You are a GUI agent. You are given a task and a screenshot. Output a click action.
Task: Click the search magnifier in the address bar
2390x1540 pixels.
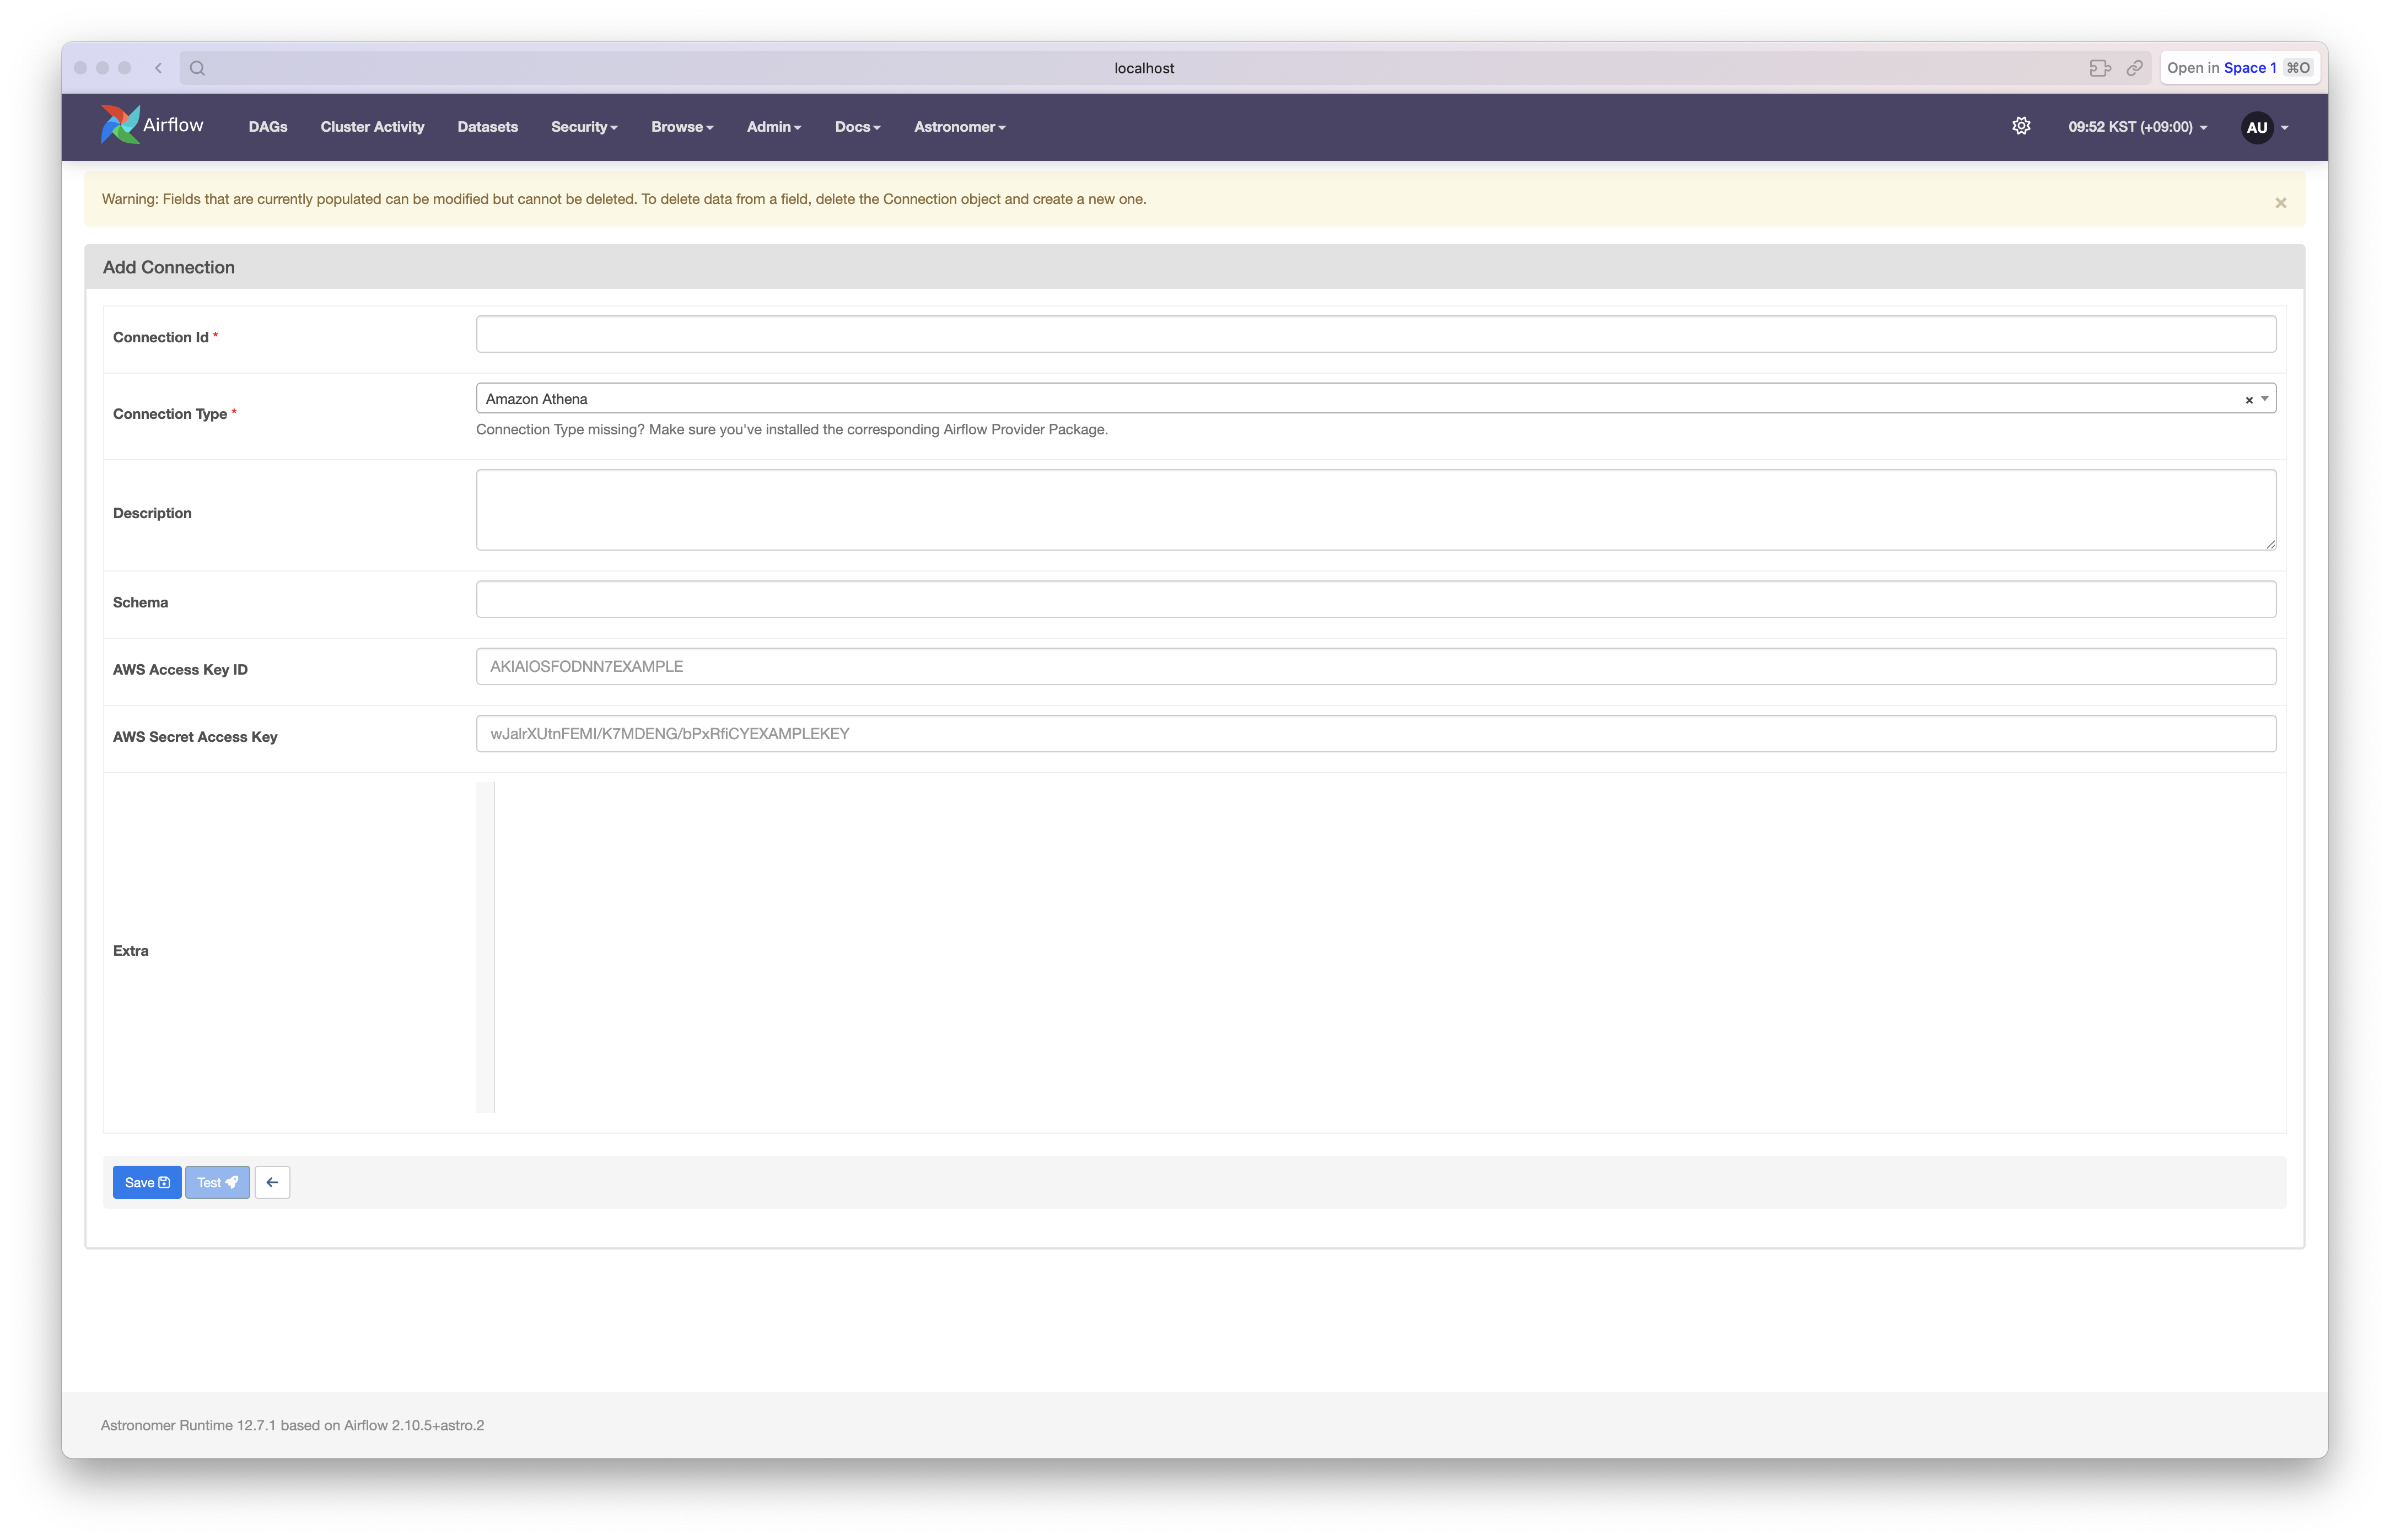tap(197, 68)
